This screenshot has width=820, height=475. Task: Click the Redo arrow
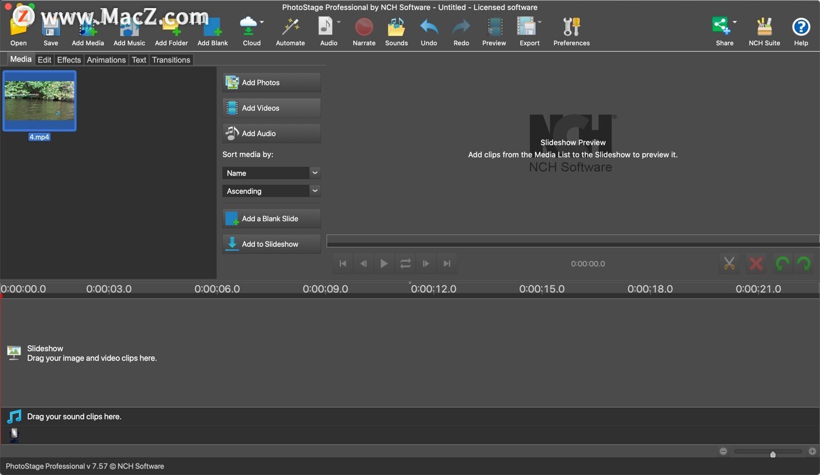coord(462,31)
